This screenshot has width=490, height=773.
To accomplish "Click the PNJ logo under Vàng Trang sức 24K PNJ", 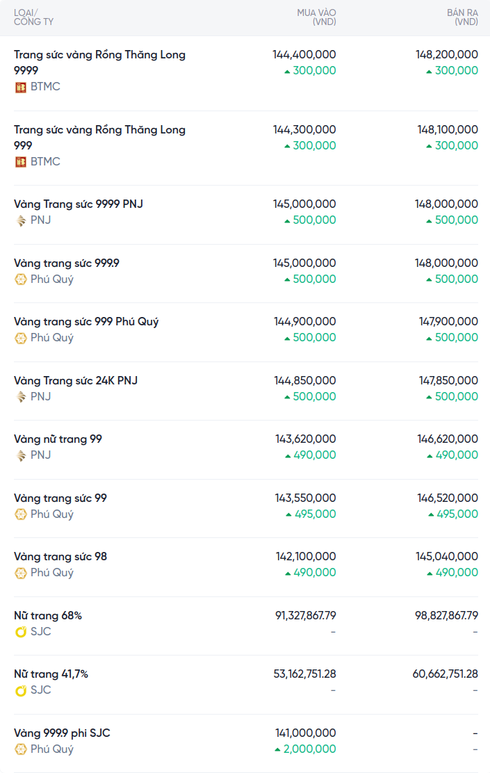I will coord(21,397).
